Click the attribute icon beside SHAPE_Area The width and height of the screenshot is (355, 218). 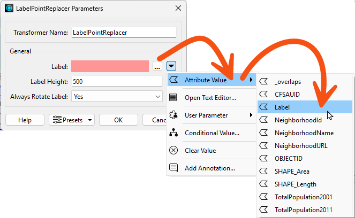click(x=264, y=171)
